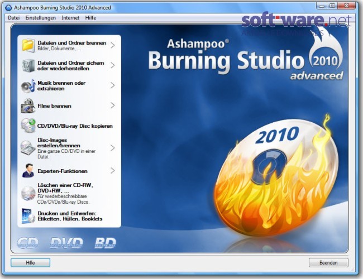Click the window title Ashampoo Burning Studio 2010 Advanced
Screen dimensions: 363x279
pyautogui.click(x=63, y=8)
